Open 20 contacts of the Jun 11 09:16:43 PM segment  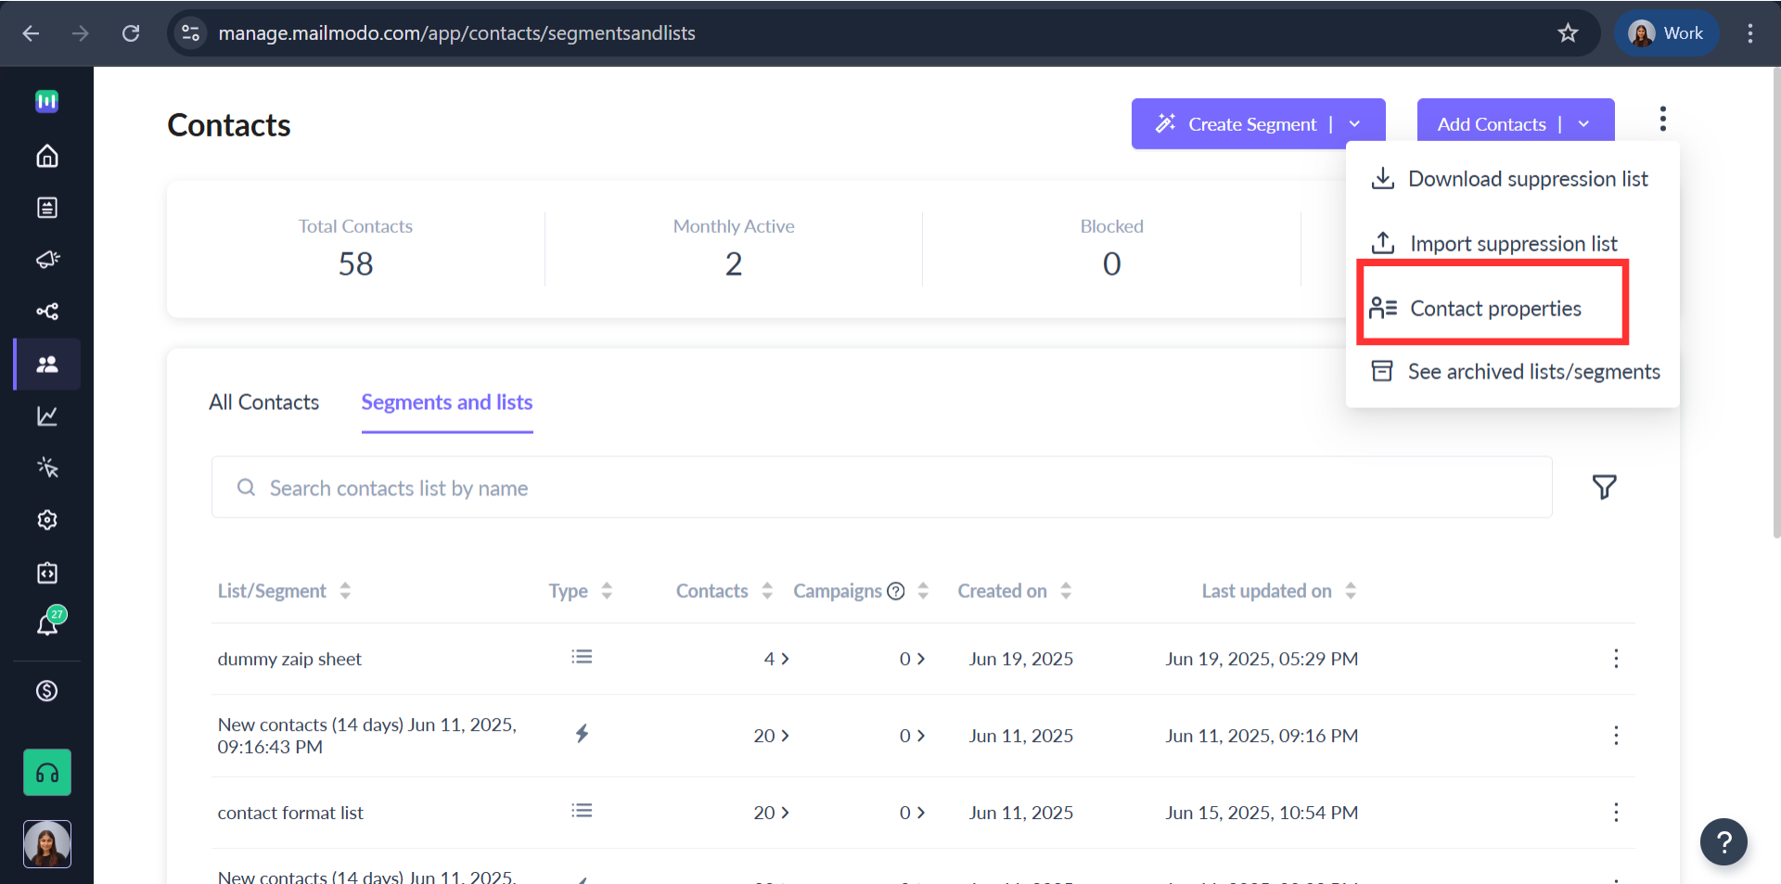pos(772,736)
